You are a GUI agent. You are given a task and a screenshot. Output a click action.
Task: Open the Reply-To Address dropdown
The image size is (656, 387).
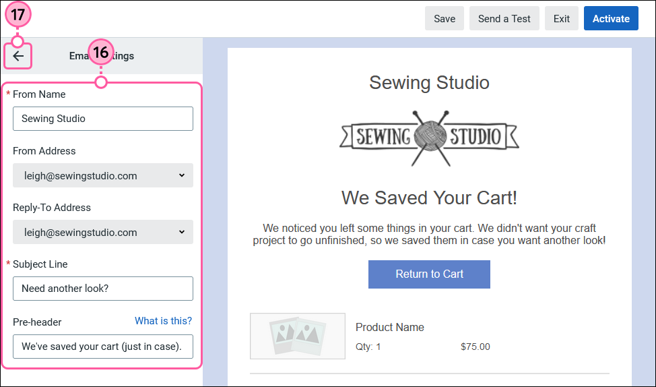pos(103,232)
